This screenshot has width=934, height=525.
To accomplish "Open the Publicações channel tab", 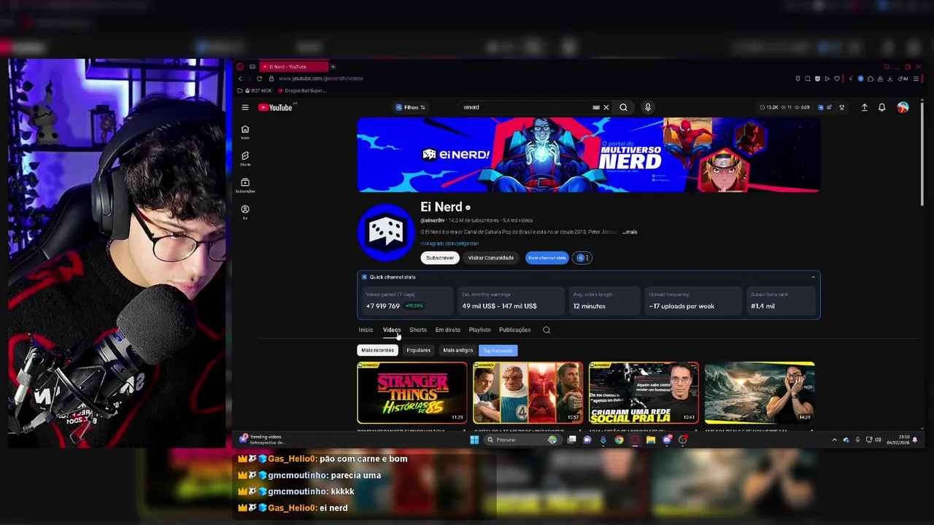I will 515,330.
